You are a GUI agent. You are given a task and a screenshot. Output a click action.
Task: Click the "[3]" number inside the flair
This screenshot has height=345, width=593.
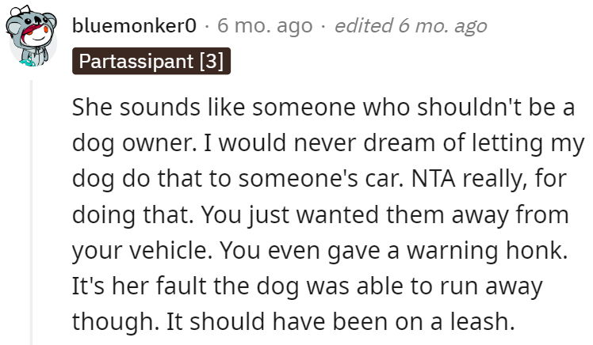(210, 62)
